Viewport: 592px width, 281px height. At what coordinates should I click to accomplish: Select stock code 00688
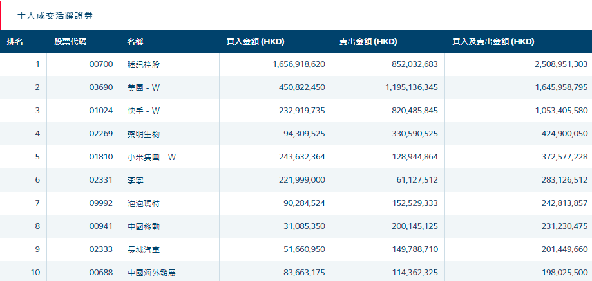(101, 273)
